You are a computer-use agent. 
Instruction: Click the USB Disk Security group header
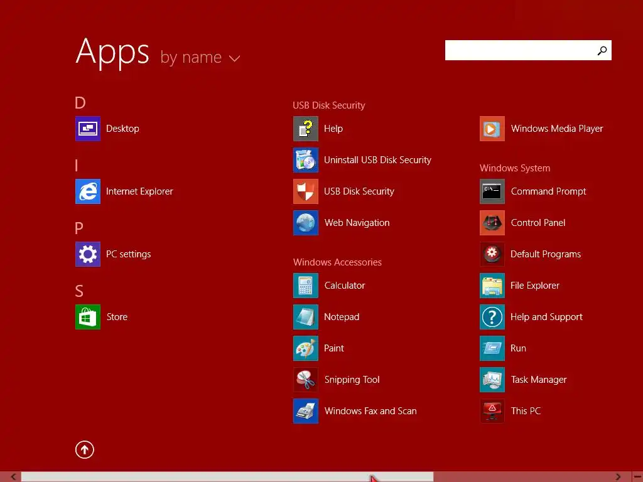pyautogui.click(x=329, y=105)
